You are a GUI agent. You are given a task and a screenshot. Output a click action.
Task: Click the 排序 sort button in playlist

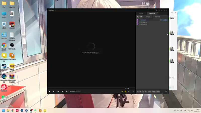point(158,92)
